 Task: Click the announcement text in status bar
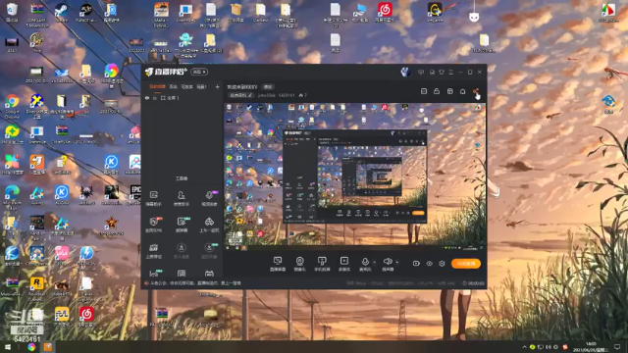click(195, 283)
